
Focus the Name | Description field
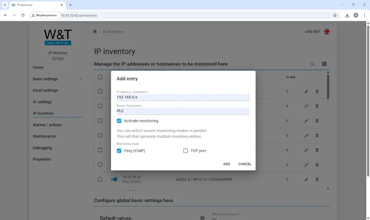pos(183,111)
